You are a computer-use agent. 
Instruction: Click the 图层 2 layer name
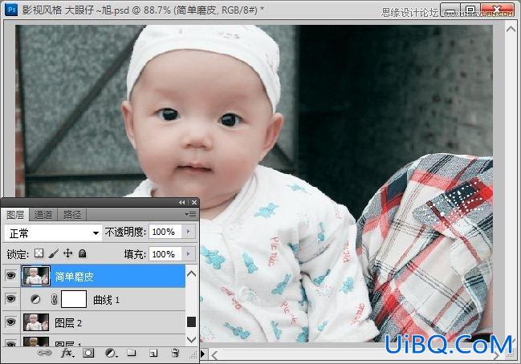point(68,323)
